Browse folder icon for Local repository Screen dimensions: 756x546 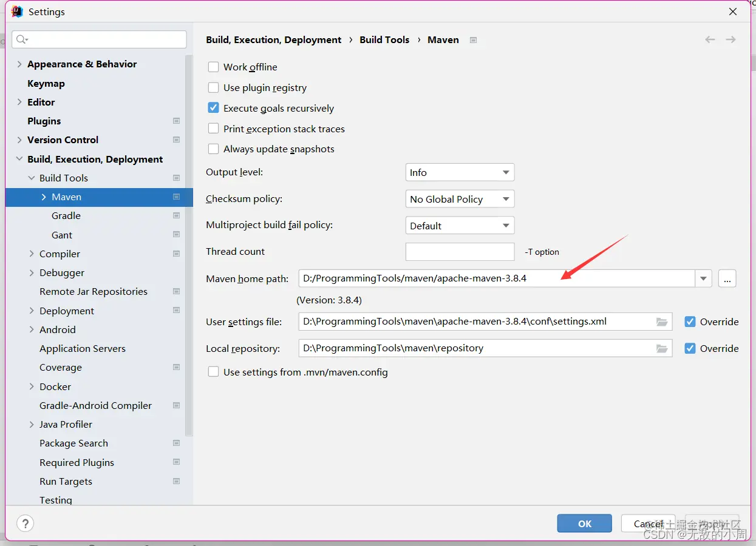(x=662, y=348)
